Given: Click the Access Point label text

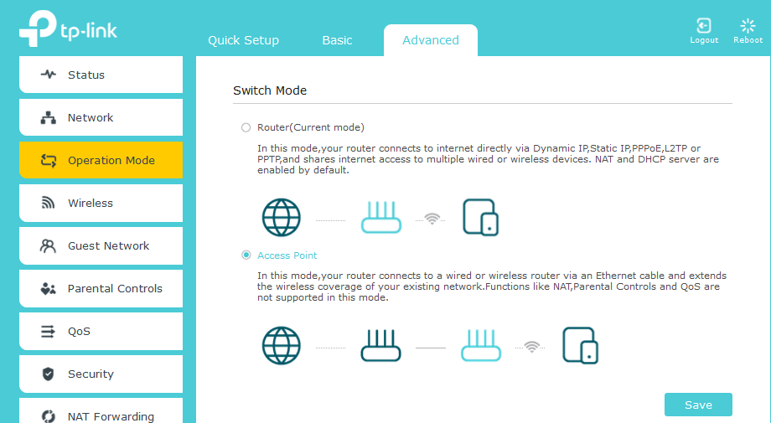Looking at the screenshot, I should 287,255.
